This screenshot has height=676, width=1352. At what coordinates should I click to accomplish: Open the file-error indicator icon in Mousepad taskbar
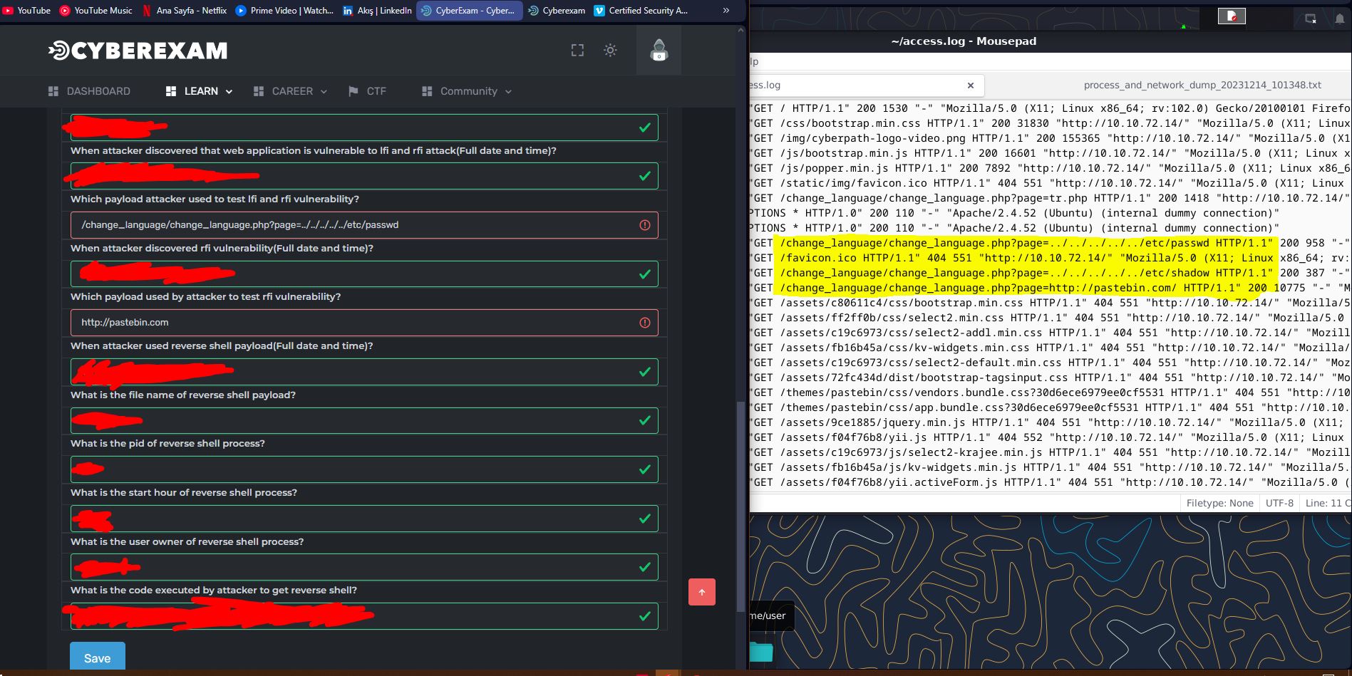coord(1230,16)
